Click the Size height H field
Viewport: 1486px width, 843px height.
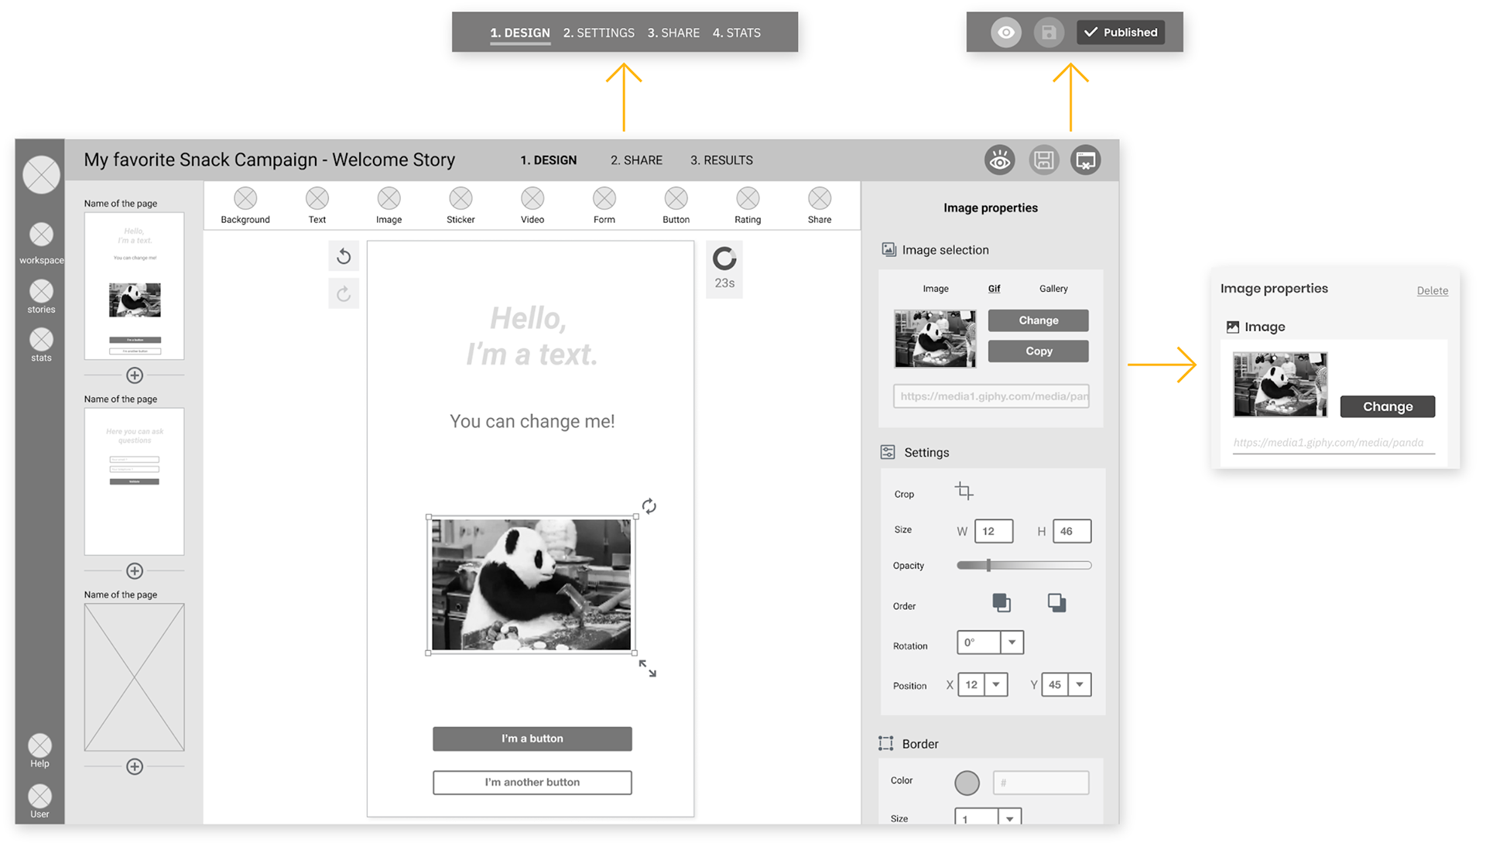pos(1072,531)
